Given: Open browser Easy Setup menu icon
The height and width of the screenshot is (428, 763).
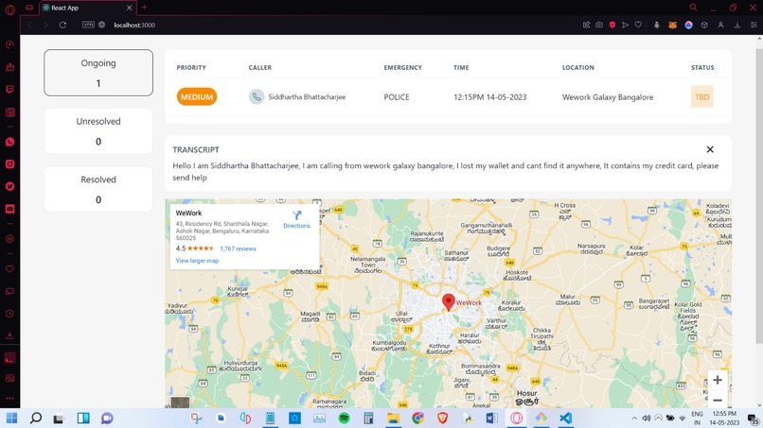Looking at the screenshot, I should pos(754,25).
